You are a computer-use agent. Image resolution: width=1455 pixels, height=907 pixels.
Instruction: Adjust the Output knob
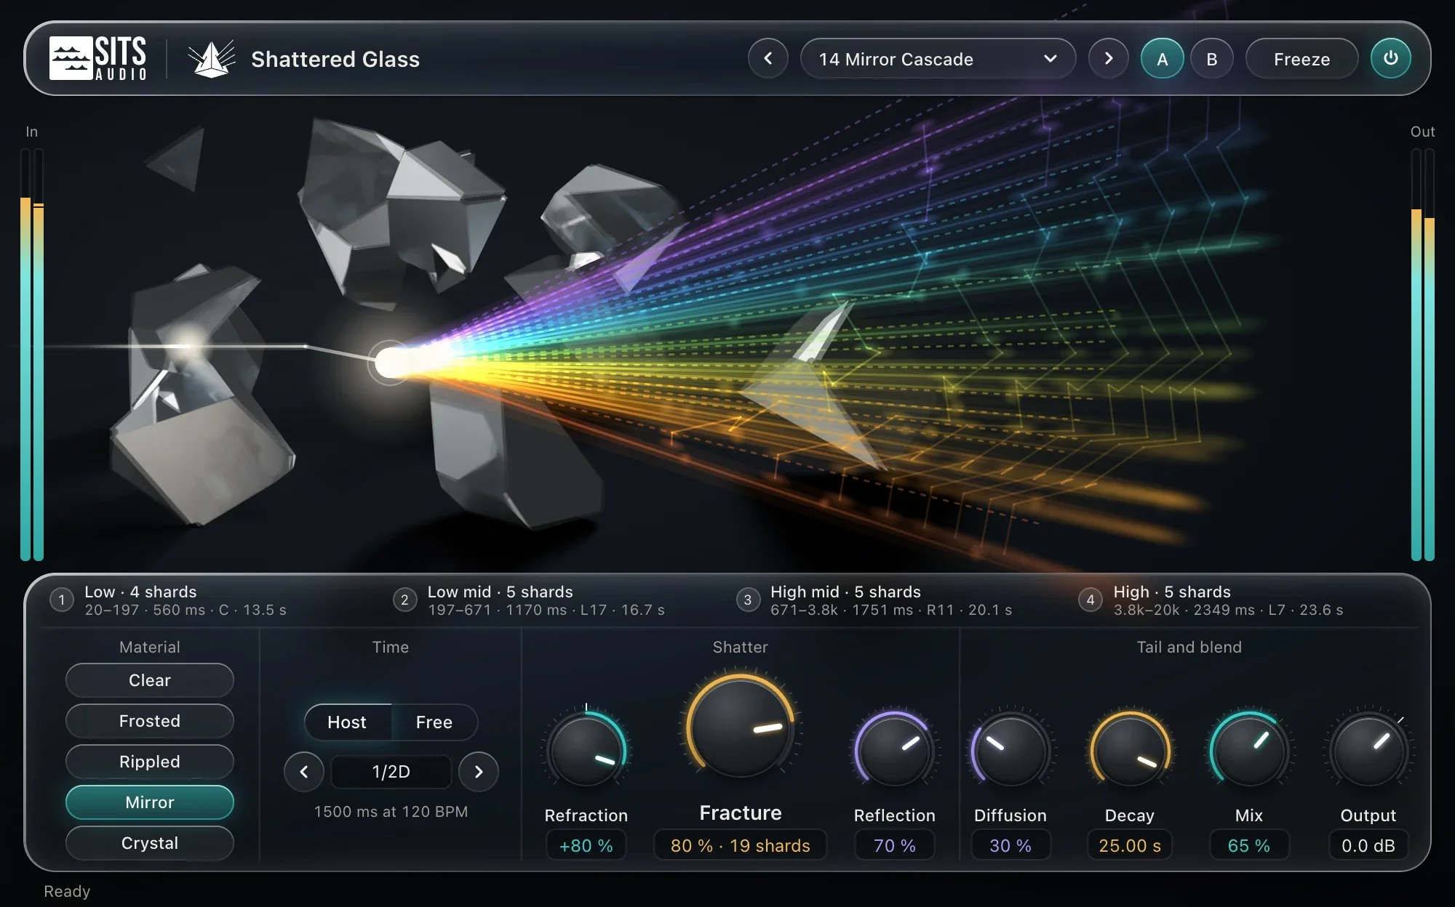(x=1368, y=750)
